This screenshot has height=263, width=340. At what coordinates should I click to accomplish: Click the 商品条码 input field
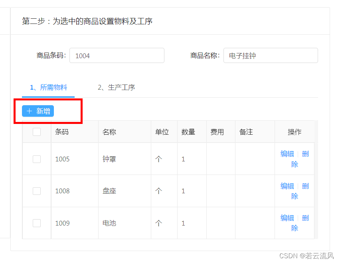pos(117,56)
